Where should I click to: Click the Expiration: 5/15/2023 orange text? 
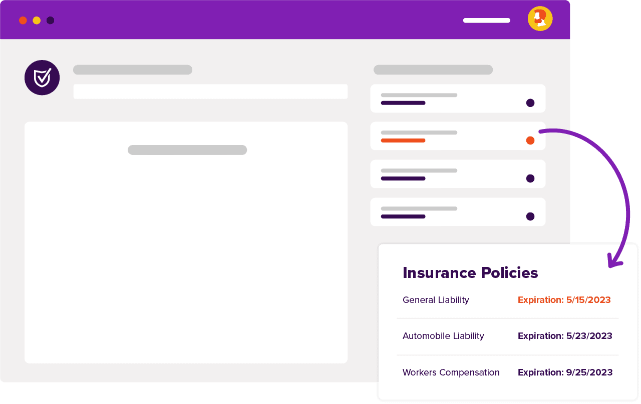(x=564, y=300)
